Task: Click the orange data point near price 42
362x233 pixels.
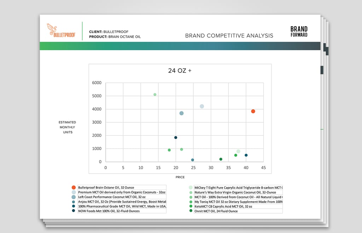Action: point(253,111)
